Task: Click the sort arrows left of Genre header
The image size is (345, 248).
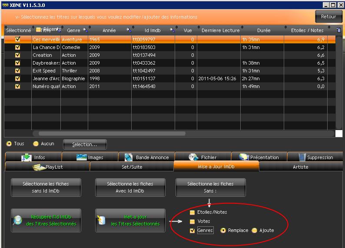Action: click(62, 28)
